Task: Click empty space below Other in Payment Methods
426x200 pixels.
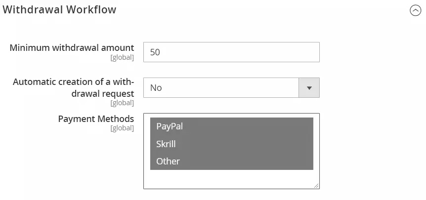Action: click(231, 179)
